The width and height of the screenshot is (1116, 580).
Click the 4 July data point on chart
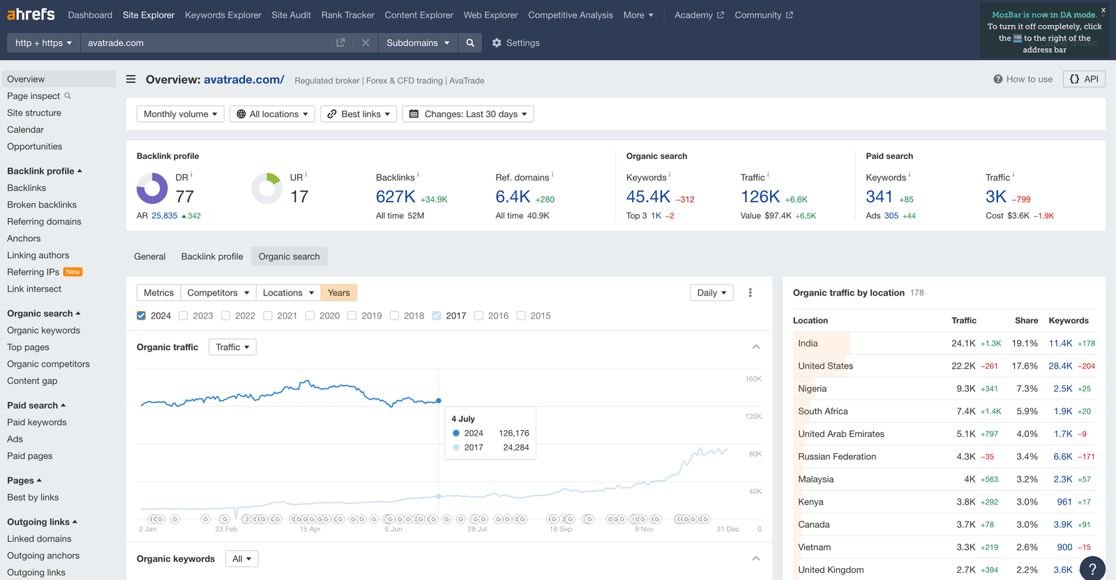click(x=439, y=401)
